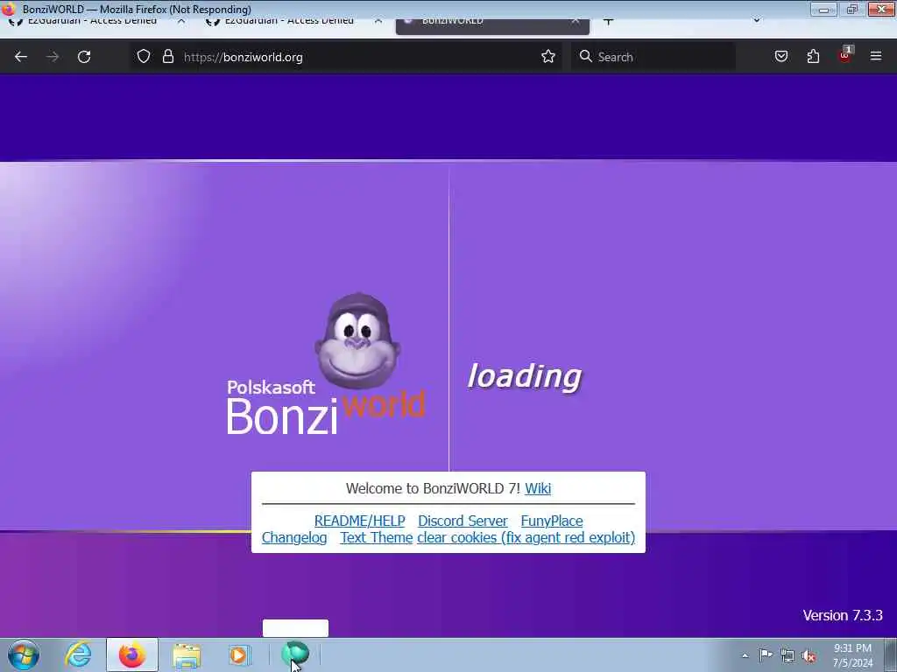Open the tracking protection shield icon
The width and height of the screenshot is (897, 672).
coord(144,56)
